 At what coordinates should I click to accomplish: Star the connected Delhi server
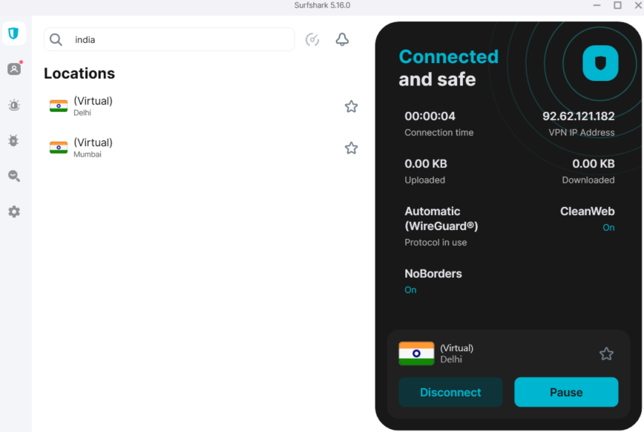point(606,353)
